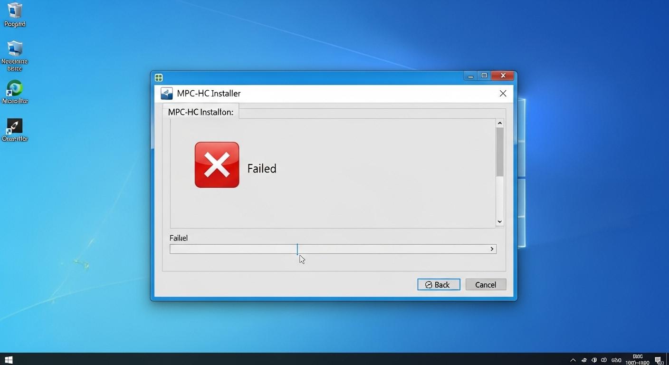Image resolution: width=669 pixels, height=365 pixels.
Task: Click the right arrow on the progress bar
Action: 492,249
